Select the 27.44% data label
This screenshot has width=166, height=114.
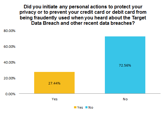(x=54, y=83)
